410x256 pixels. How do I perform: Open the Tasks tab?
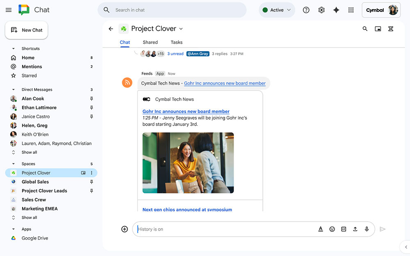click(x=176, y=42)
